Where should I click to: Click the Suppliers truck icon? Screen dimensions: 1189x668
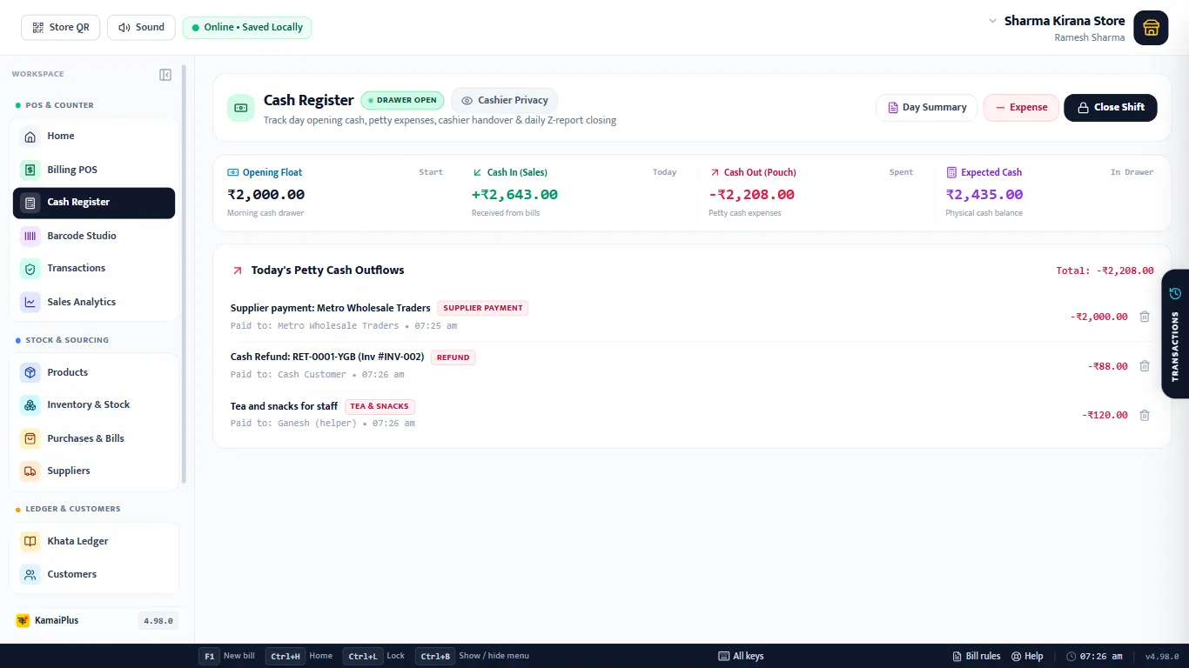30,471
